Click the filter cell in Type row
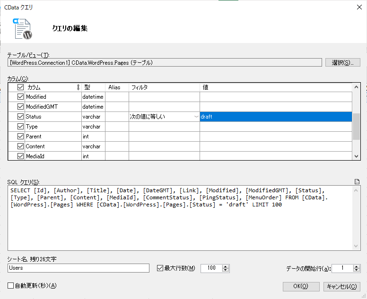 click(x=164, y=127)
